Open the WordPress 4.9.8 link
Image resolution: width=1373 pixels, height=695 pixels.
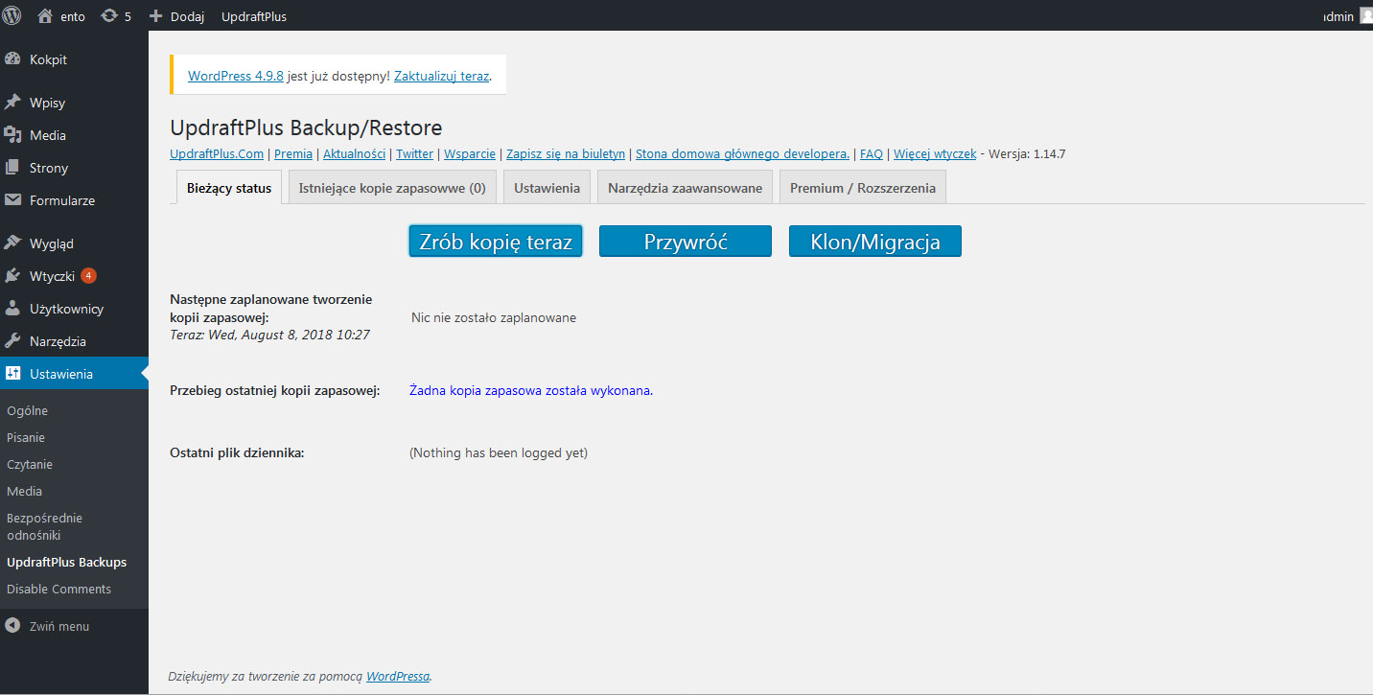point(236,76)
